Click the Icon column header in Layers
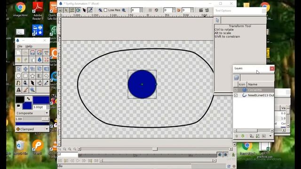 pyautogui.click(x=242, y=84)
